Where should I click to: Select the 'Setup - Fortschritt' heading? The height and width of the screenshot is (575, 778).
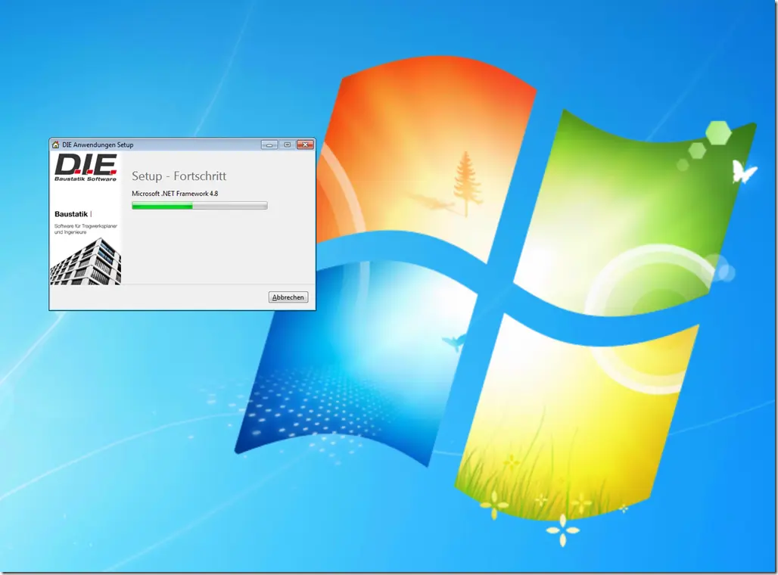coord(179,176)
